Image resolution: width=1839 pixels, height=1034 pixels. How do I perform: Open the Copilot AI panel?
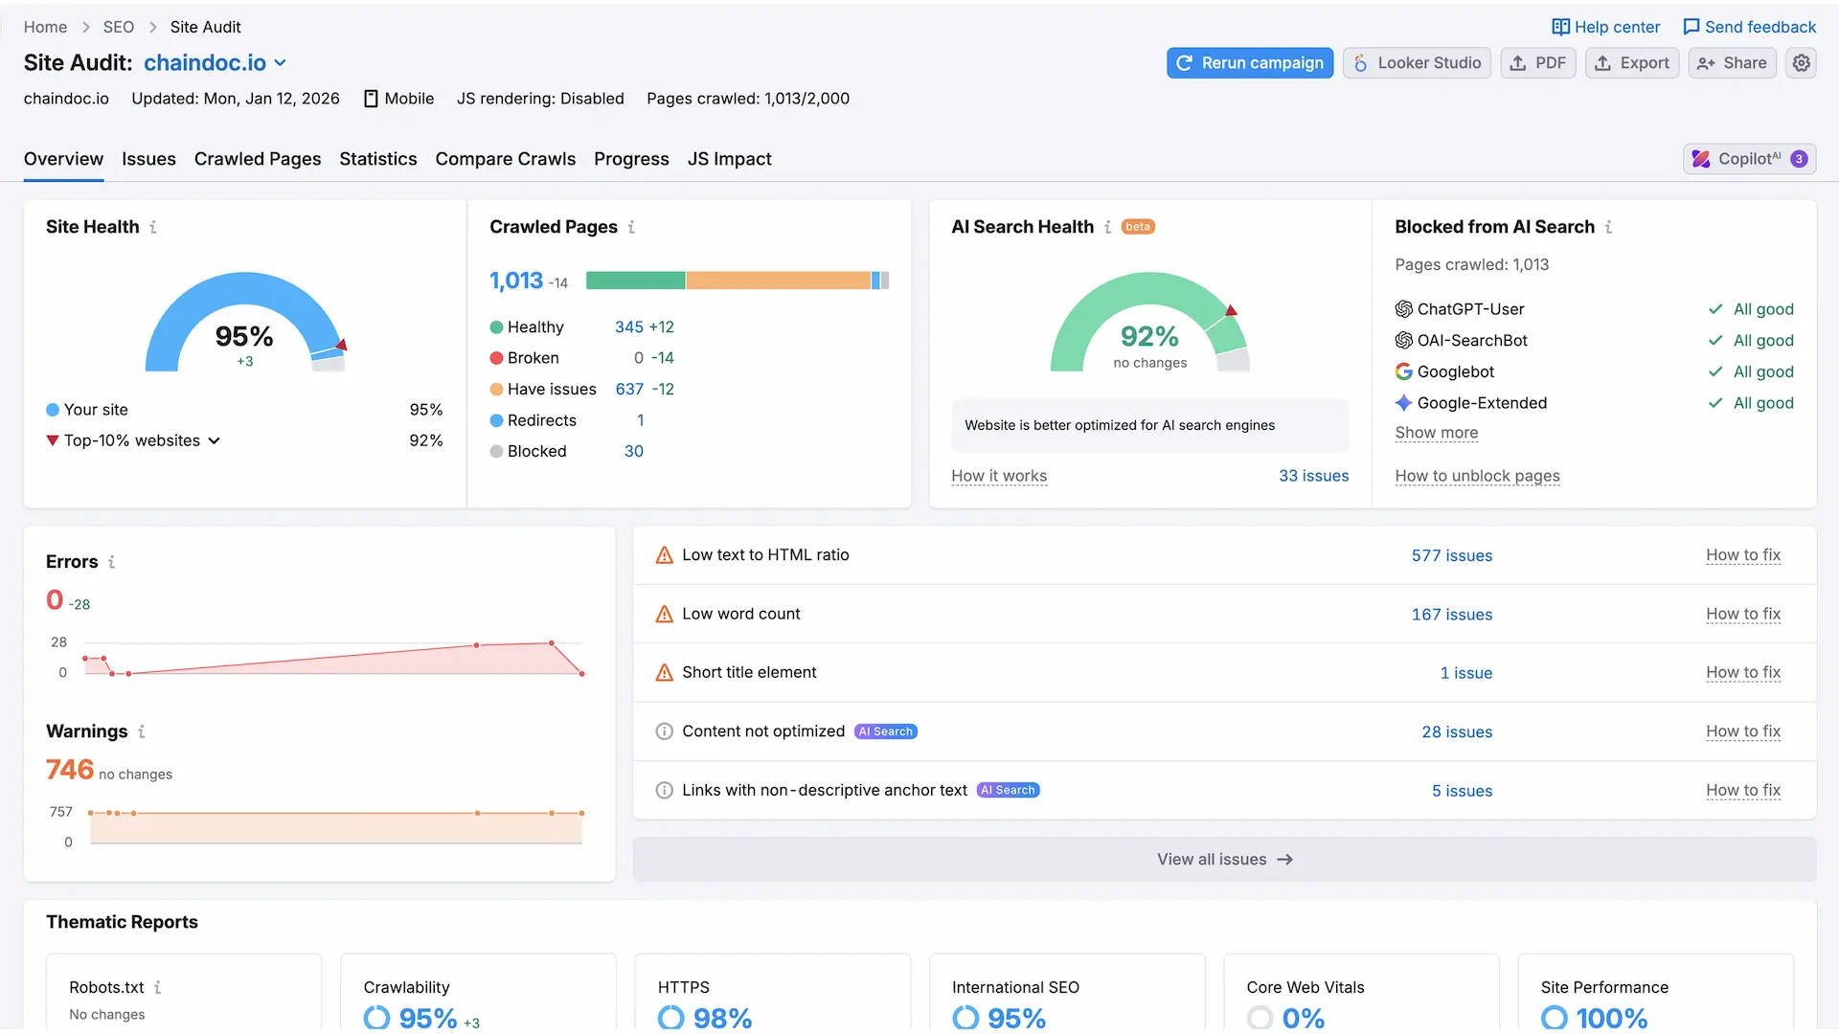1749,158
